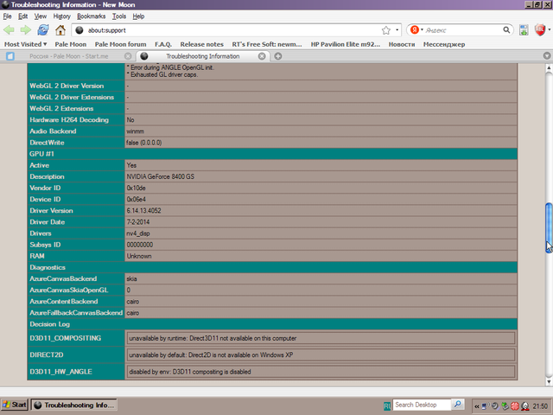Click the Windows Start button
This screenshot has height=415, width=553.
pos(15,405)
